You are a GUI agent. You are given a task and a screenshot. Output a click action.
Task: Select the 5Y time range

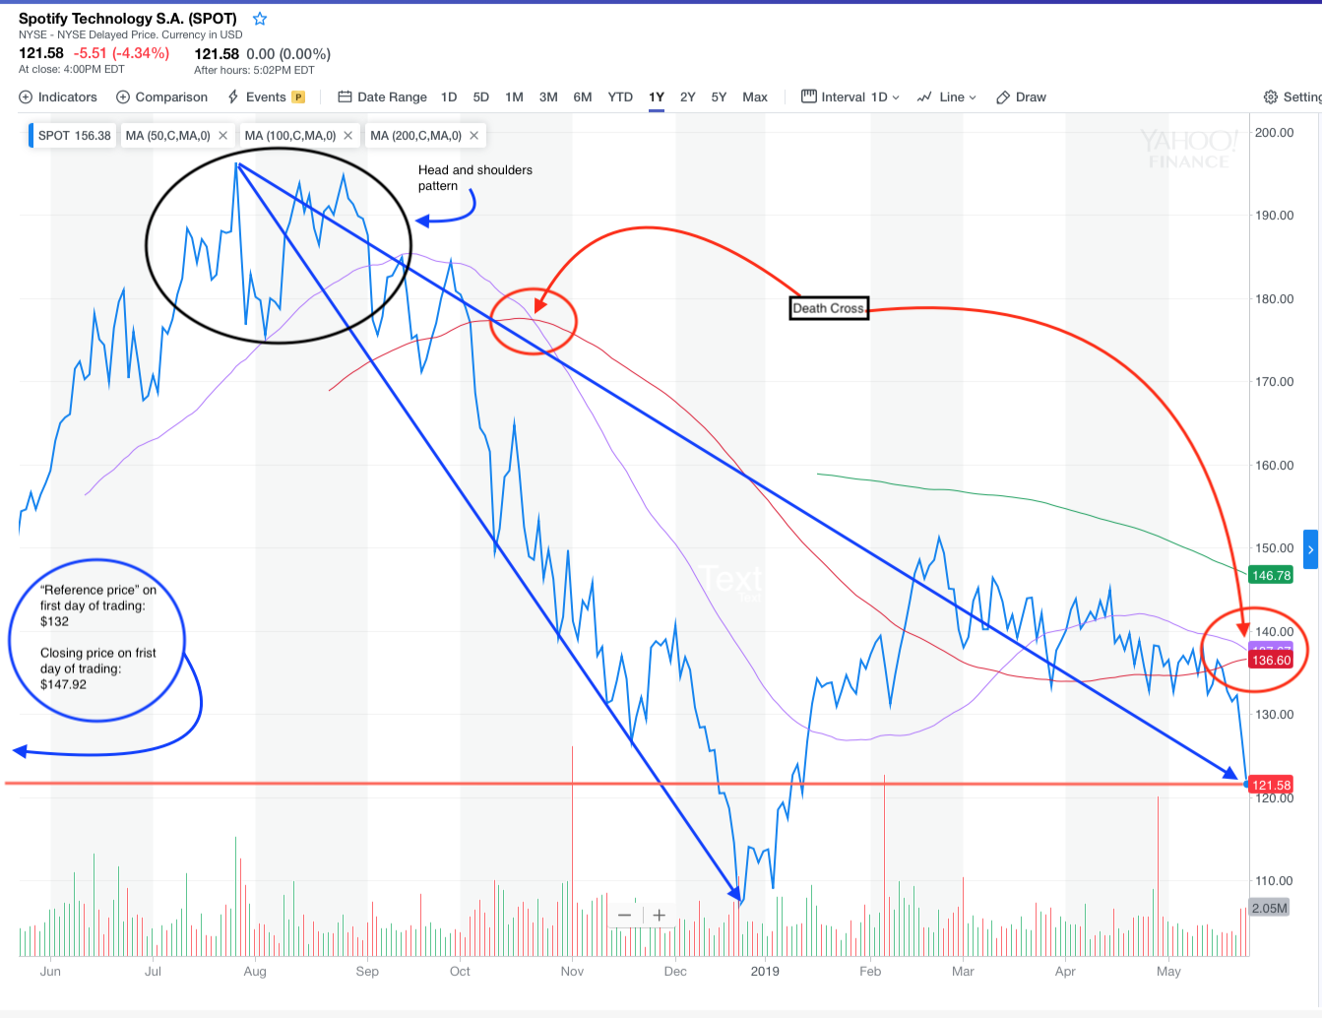pyautogui.click(x=719, y=96)
